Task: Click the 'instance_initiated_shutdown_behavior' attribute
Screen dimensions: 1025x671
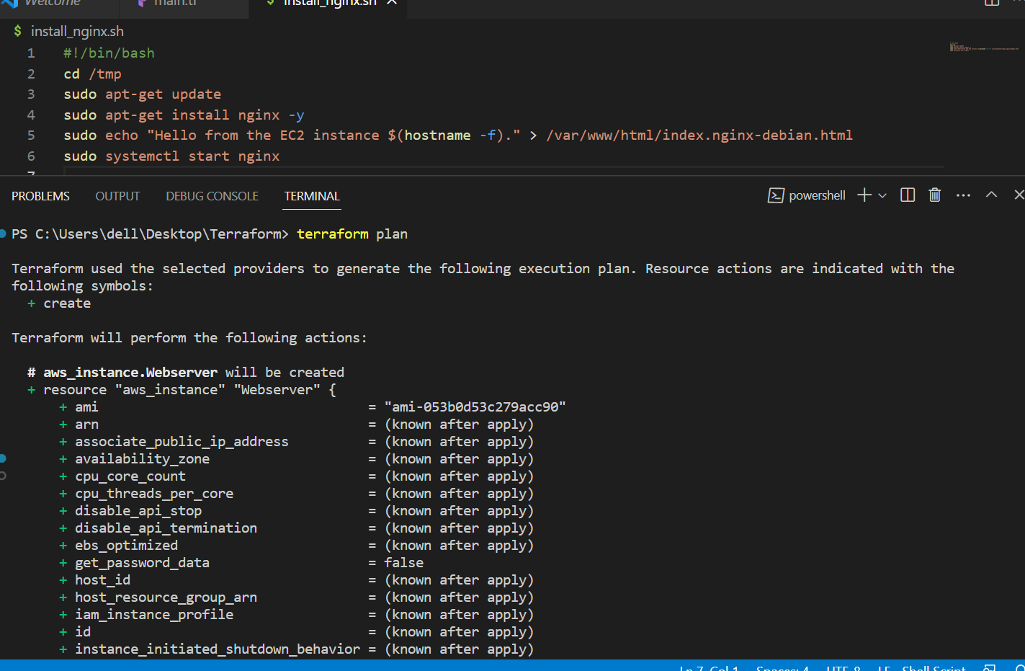Action: [x=218, y=649]
